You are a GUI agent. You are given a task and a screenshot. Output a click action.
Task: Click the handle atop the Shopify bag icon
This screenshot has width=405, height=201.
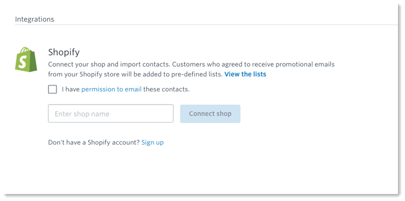coord(25,50)
